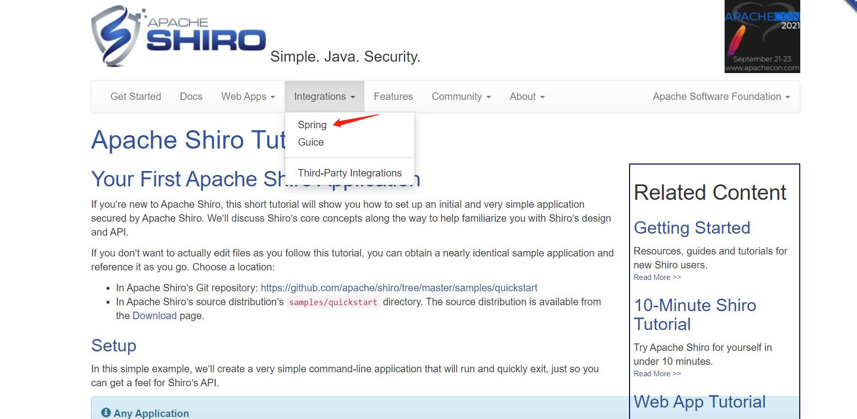Expand the Community dropdown
The image size is (857, 419).
(461, 96)
